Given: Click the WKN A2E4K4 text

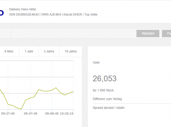Looking at the screenshot, I should point(51,14).
